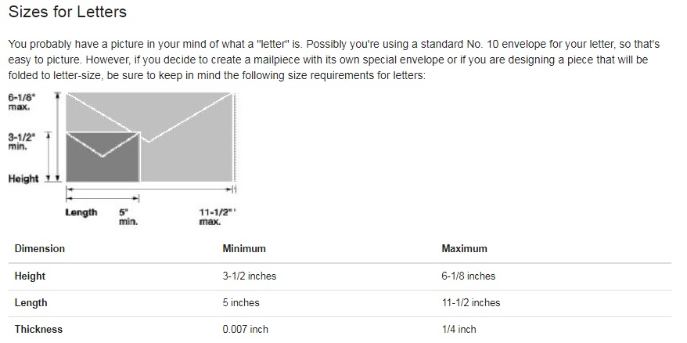
Task: Click the "6-1/8 inches" maximum height cell
Action: 468,276
